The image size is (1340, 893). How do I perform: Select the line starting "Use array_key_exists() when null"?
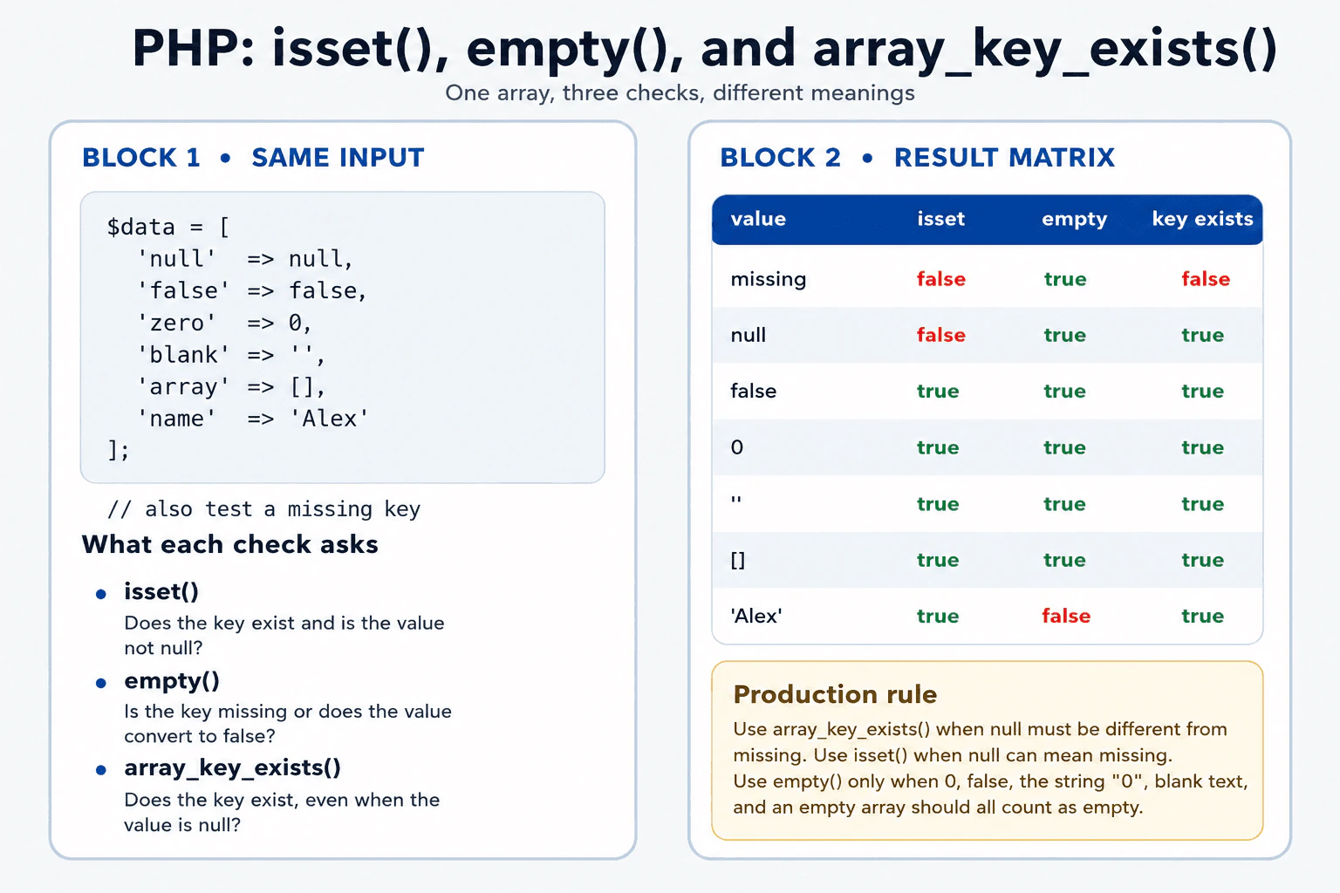(x=981, y=730)
